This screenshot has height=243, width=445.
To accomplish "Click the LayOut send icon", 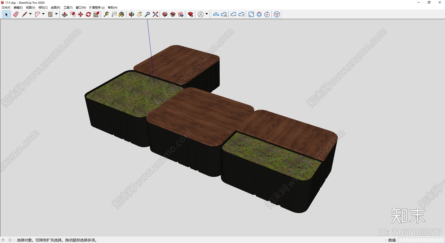I will coord(181,14).
